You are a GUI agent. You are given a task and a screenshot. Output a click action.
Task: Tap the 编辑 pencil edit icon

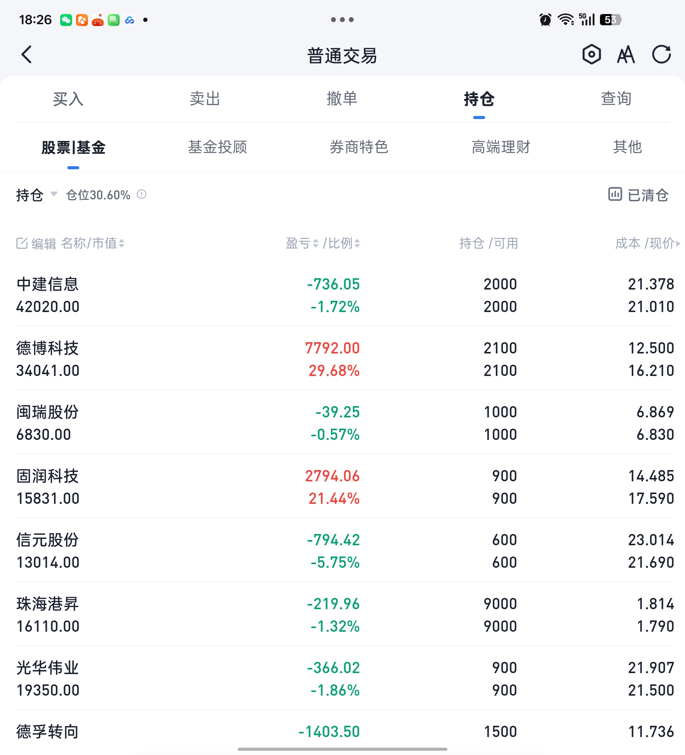pos(22,243)
